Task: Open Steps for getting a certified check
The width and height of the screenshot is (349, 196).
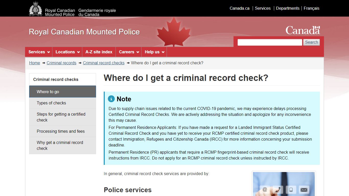Action: click(63, 117)
